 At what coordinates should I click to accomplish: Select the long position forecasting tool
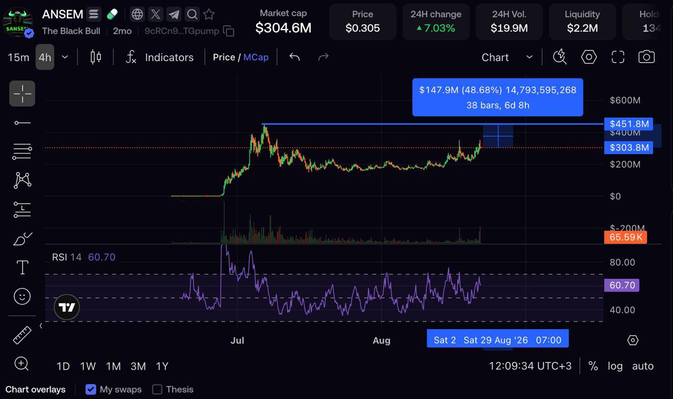tap(22, 210)
